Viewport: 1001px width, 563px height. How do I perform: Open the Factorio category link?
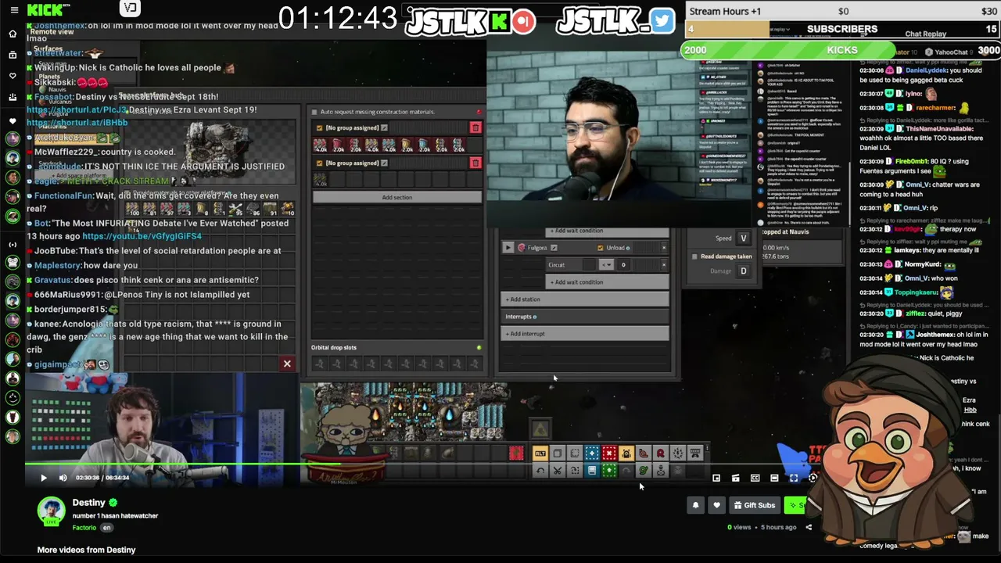[84, 528]
